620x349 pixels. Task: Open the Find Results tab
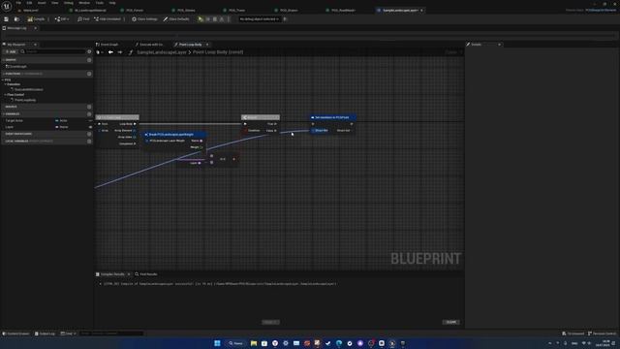point(146,274)
